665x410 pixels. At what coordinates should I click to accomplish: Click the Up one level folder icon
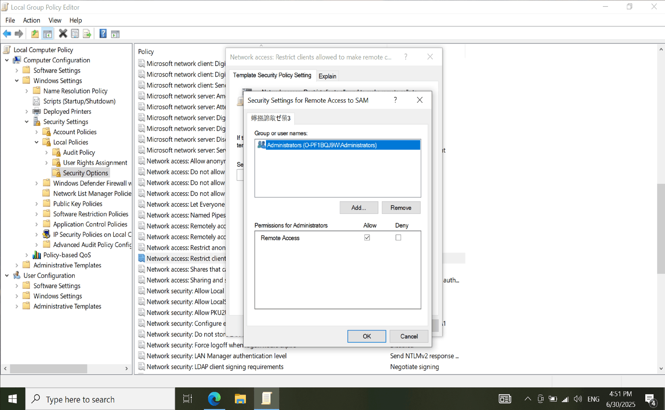tap(35, 34)
